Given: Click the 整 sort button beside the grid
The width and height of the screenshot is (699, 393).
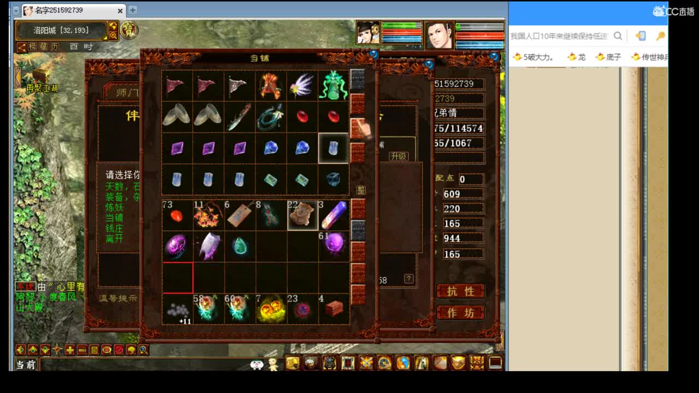Looking at the screenshot, I should coord(360,190).
